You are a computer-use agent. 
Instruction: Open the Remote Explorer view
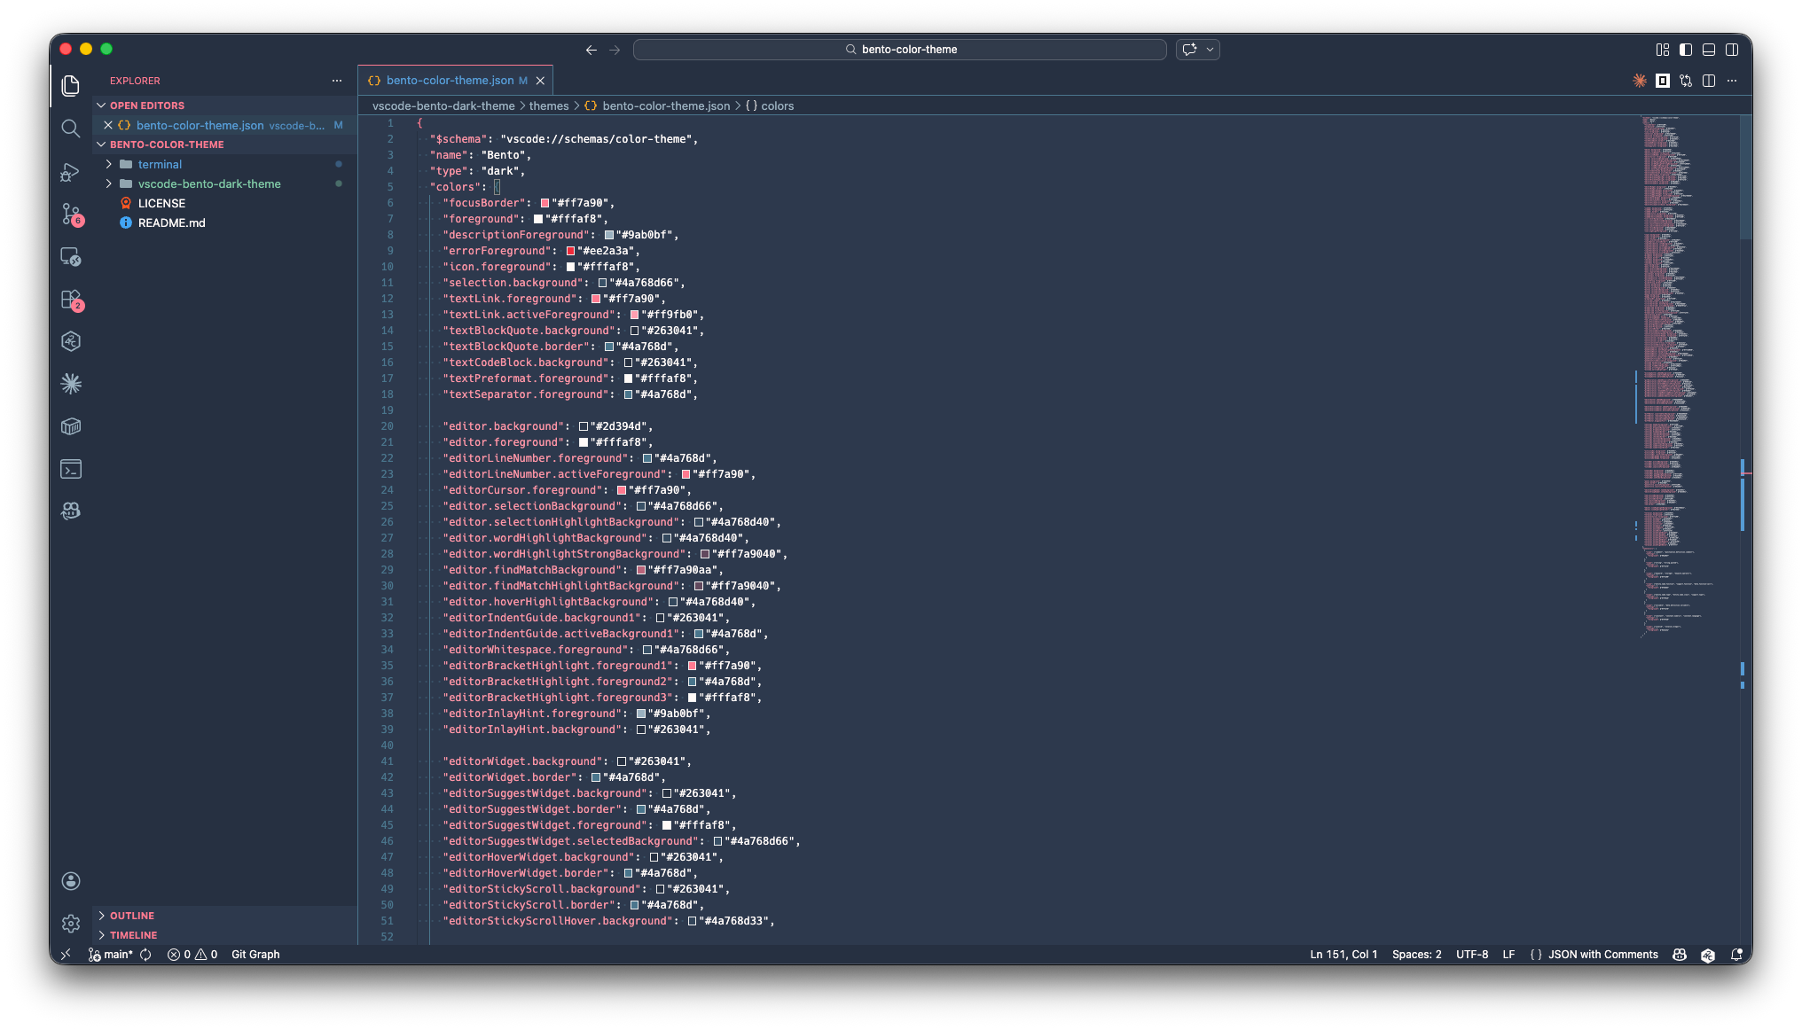tap(71, 257)
